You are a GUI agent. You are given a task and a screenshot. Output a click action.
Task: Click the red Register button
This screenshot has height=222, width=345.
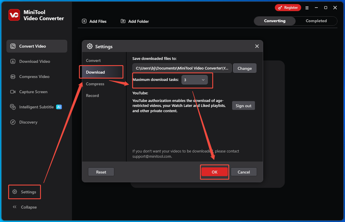click(x=288, y=8)
